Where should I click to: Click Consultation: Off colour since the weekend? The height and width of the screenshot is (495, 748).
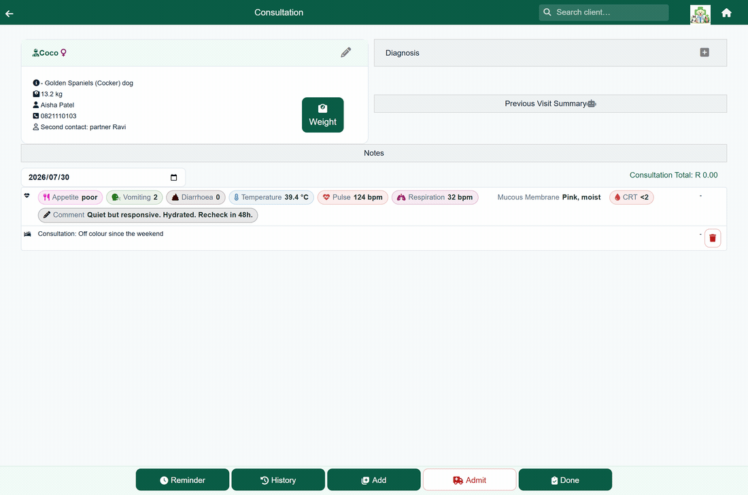pyautogui.click(x=101, y=234)
